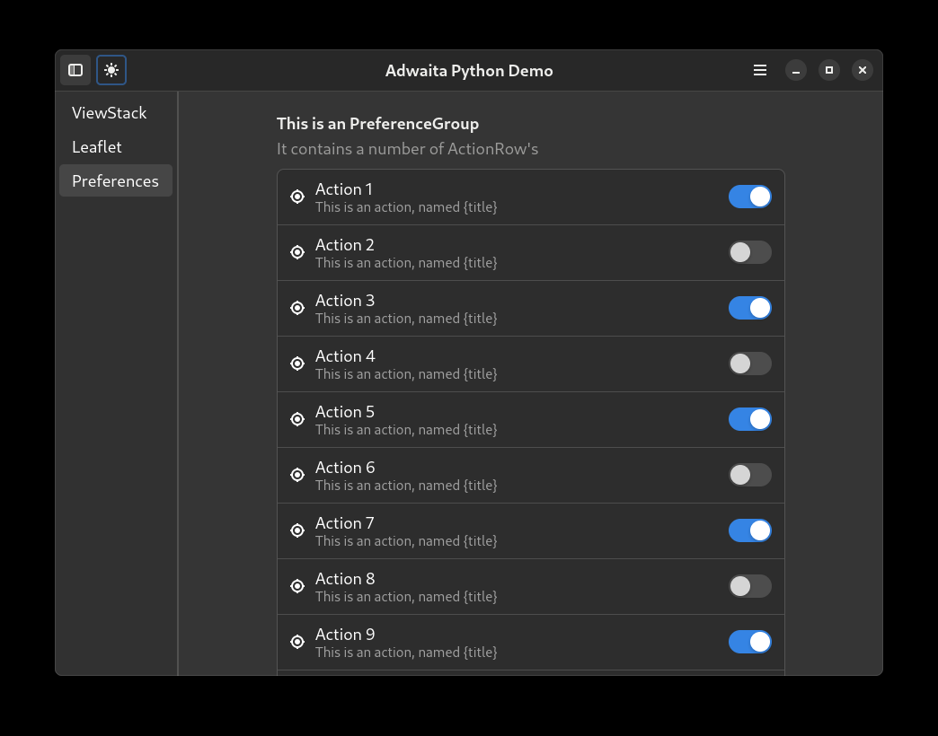Switch off the Action 5 toggle
This screenshot has width=938, height=736.
coord(749,419)
